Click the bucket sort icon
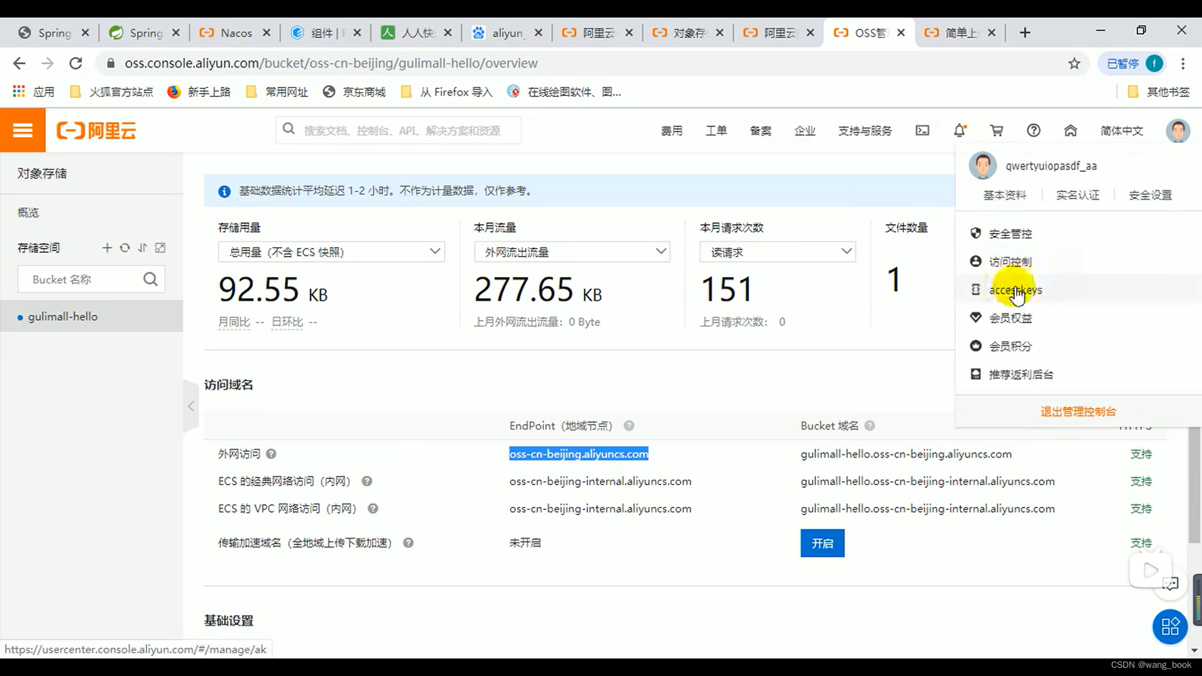Viewport: 1202px width, 676px height. (143, 248)
